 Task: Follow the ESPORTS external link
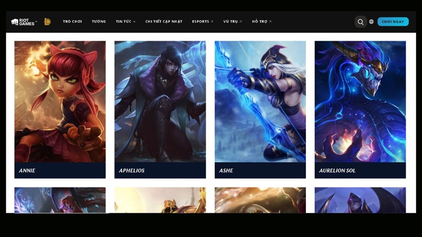(x=203, y=22)
